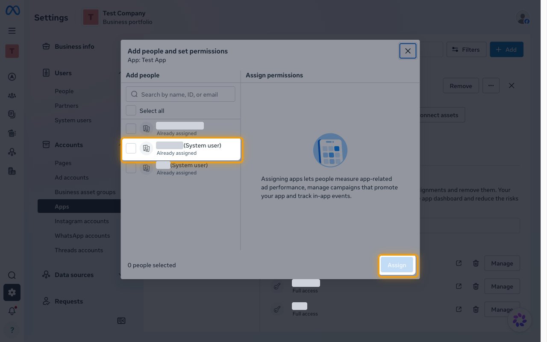The width and height of the screenshot is (547, 342).
Task: Click open-external icon beside second Manage button
Action: (459, 286)
